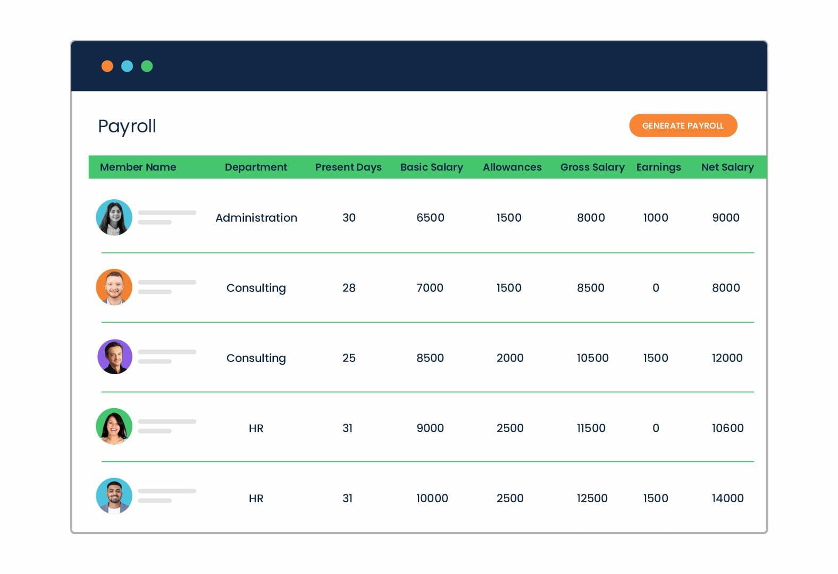The height and width of the screenshot is (574, 838).
Task: Click net salary 8000 in the 28 days row
Action: coord(726,288)
